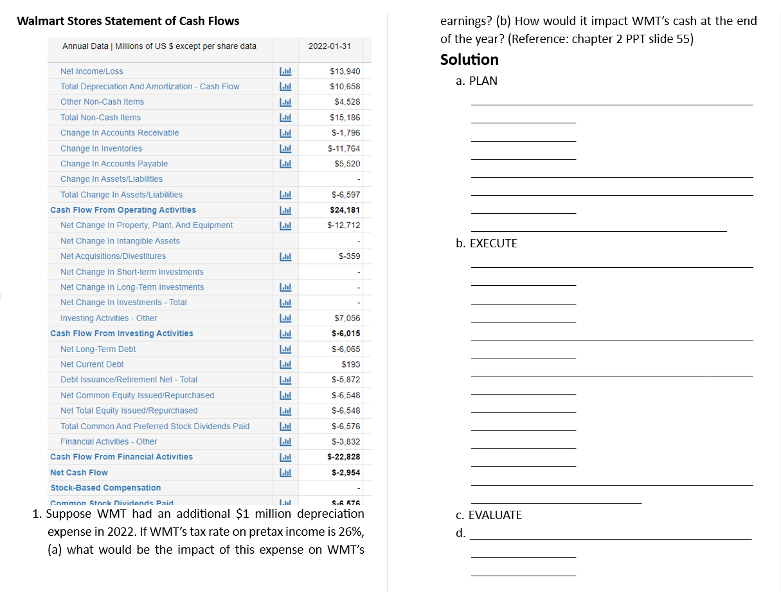Click the chart icon beside Total Depreciation And Amortization
The image size is (781, 609).
285,86
